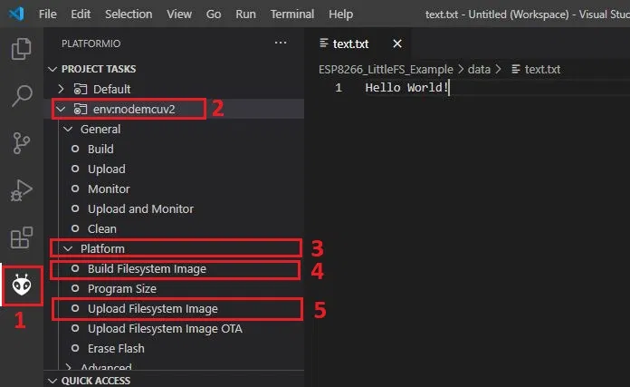Close the text.txt editor tab
630x387 pixels.
coord(397,44)
